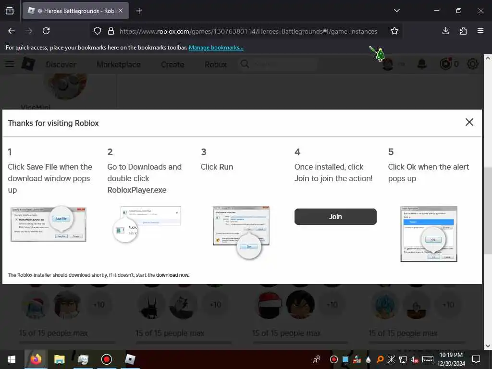
Task: Open File Explorer from the taskbar
Action: point(59,359)
